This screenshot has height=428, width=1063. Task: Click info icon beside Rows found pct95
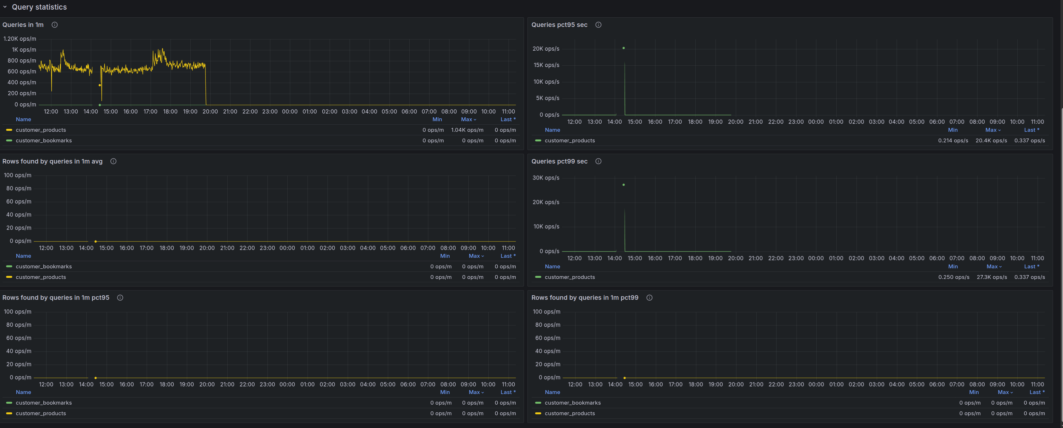click(120, 298)
